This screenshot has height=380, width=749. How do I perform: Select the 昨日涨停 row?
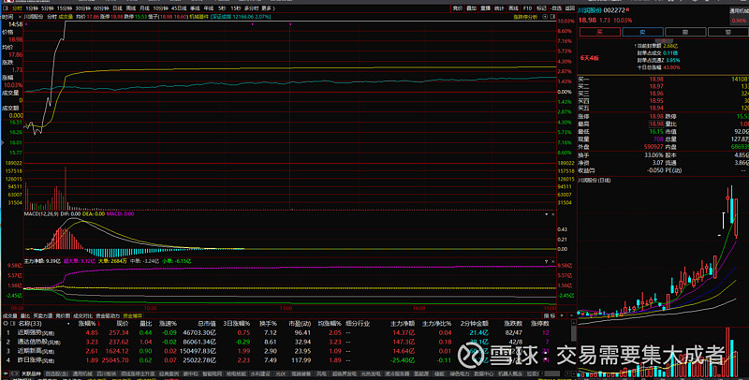pyautogui.click(x=286, y=360)
